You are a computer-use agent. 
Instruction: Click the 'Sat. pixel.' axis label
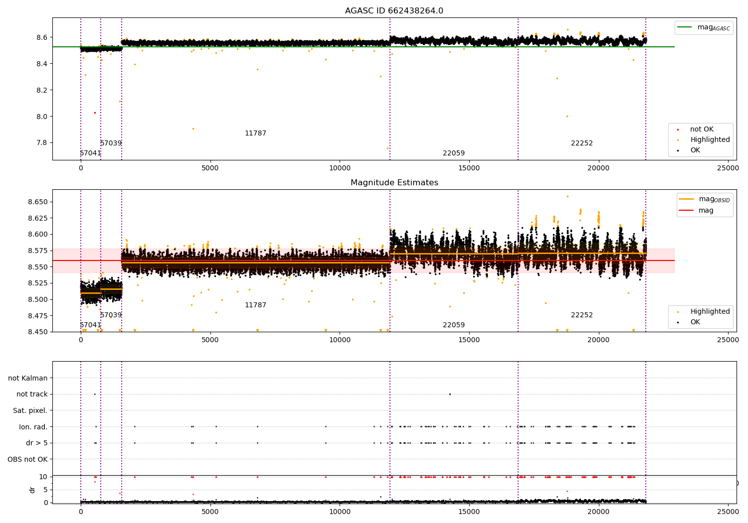(30, 411)
